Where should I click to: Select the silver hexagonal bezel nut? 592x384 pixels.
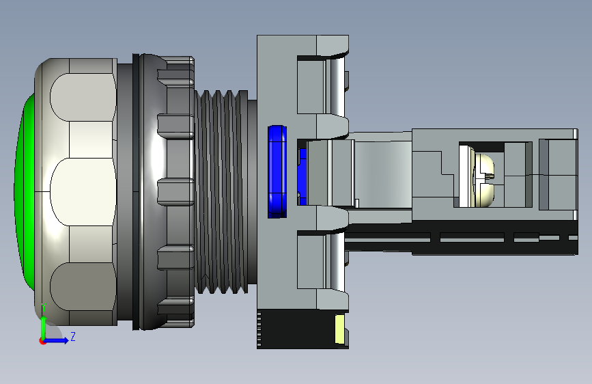tap(76, 191)
